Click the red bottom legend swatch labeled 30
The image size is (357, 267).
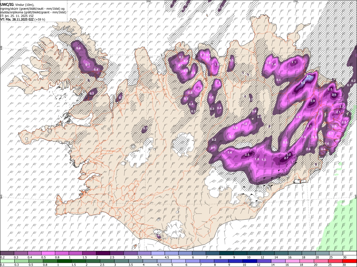click(349, 261)
